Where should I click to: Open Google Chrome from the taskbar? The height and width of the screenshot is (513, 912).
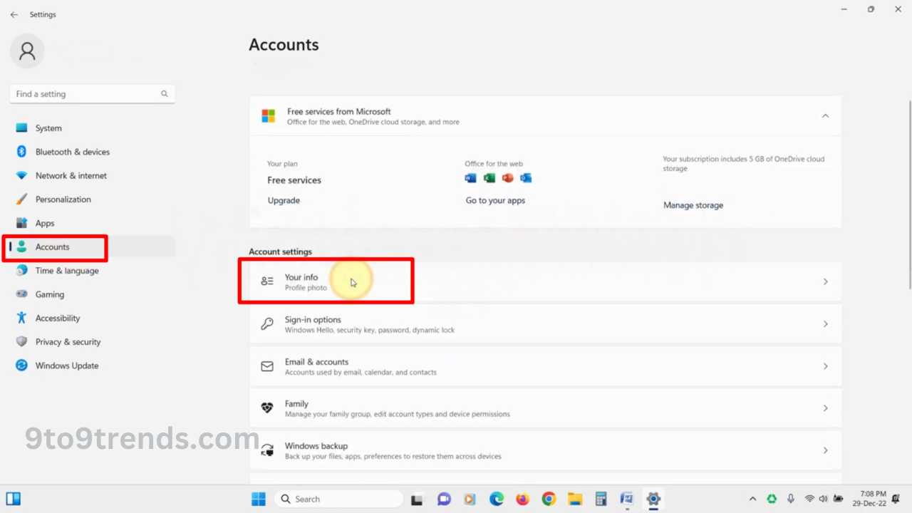coord(549,499)
